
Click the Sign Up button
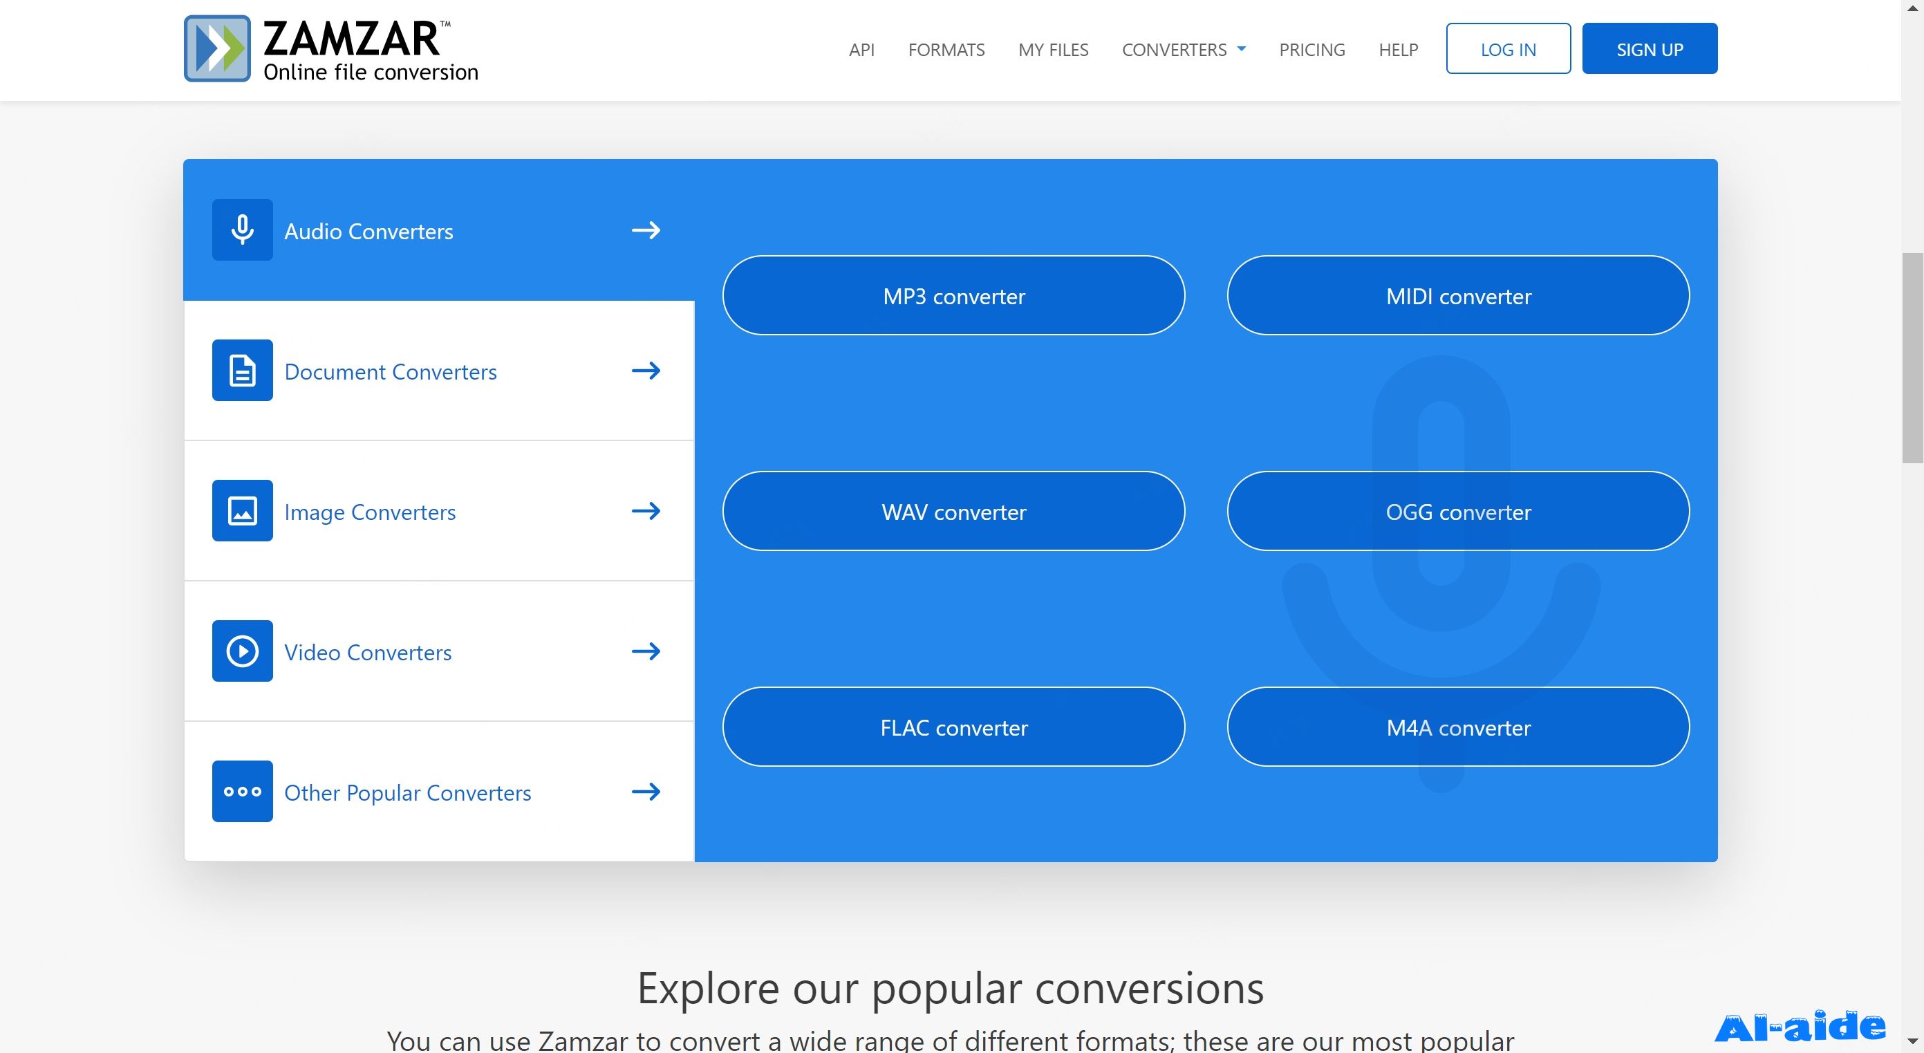[x=1649, y=48]
